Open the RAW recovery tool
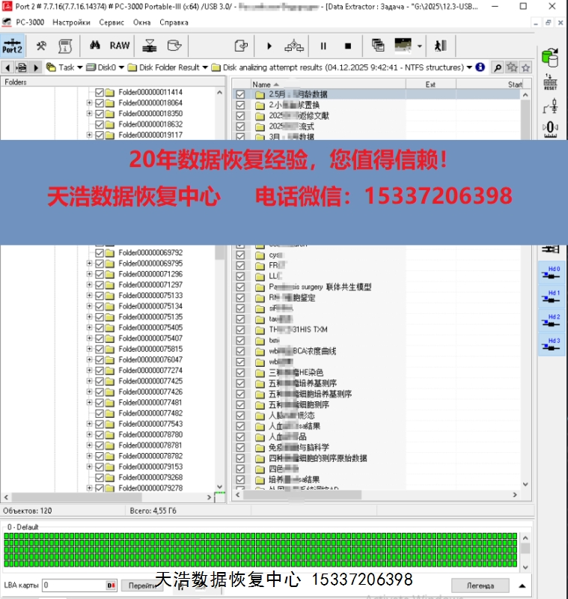This screenshot has width=568, height=599. (x=120, y=45)
